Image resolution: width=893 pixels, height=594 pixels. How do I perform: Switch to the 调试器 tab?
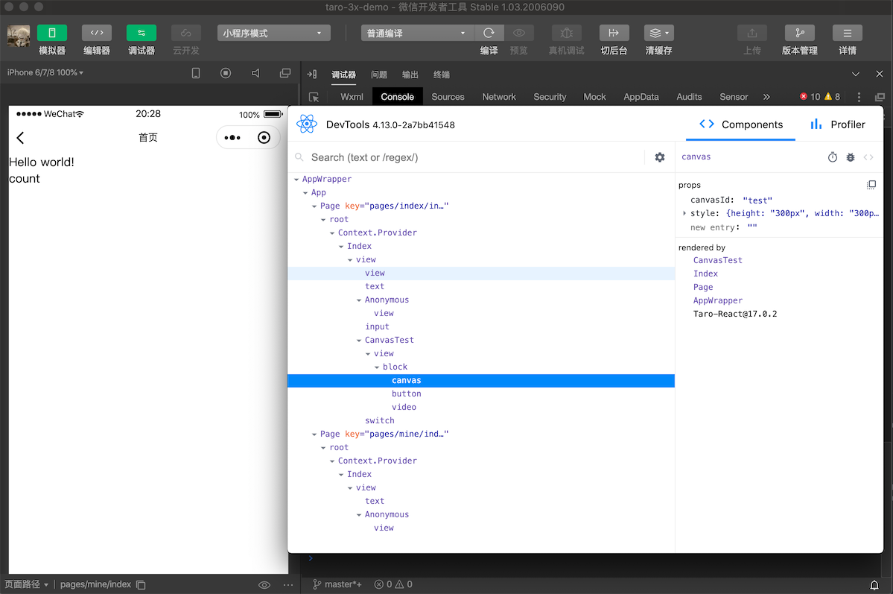tap(343, 75)
